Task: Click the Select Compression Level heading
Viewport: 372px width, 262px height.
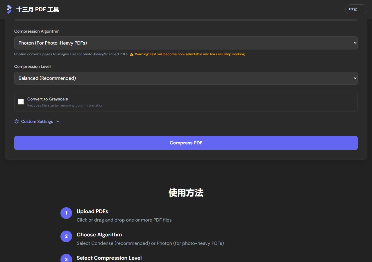Action: pyautogui.click(x=109, y=258)
